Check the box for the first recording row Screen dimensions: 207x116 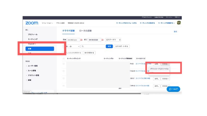pyautogui.click(x=63, y=64)
